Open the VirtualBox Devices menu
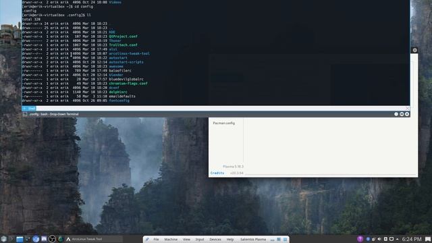432x243 pixels. click(215, 240)
